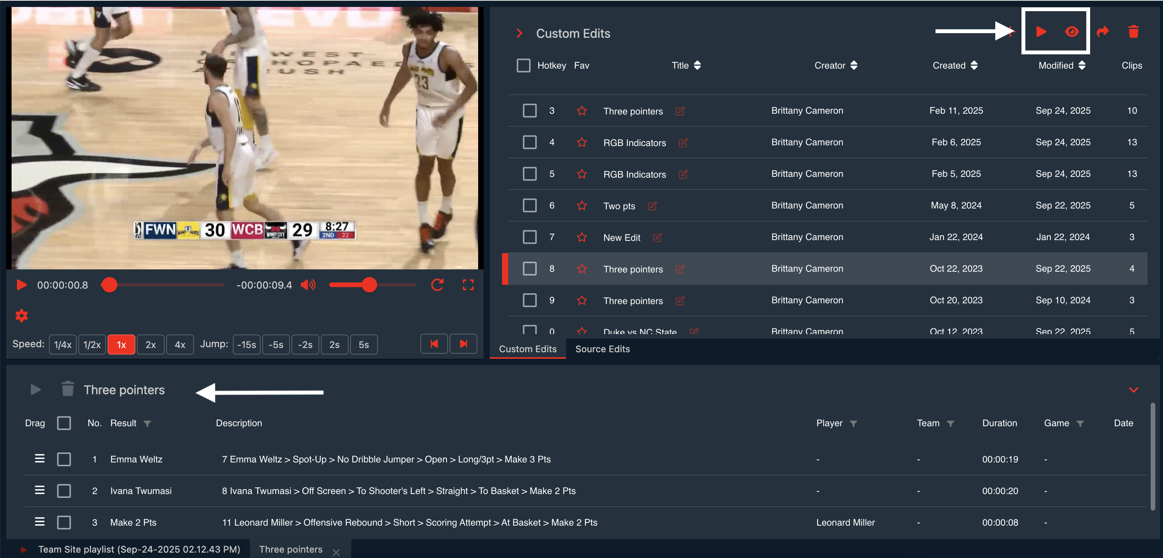Check the RGB Indicators hotkey 4 checkbox
The width and height of the screenshot is (1163, 558).
pos(529,143)
